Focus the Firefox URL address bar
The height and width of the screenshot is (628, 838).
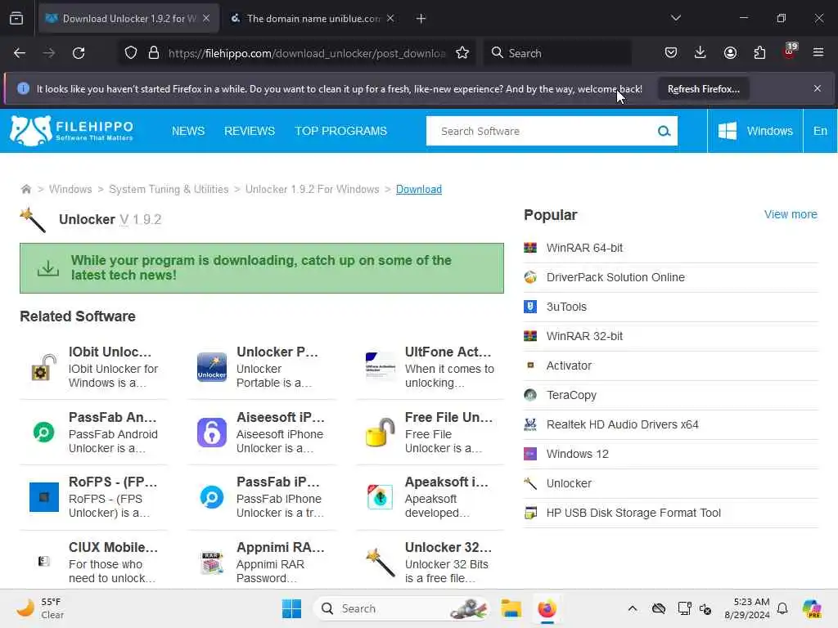(x=307, y=53)
